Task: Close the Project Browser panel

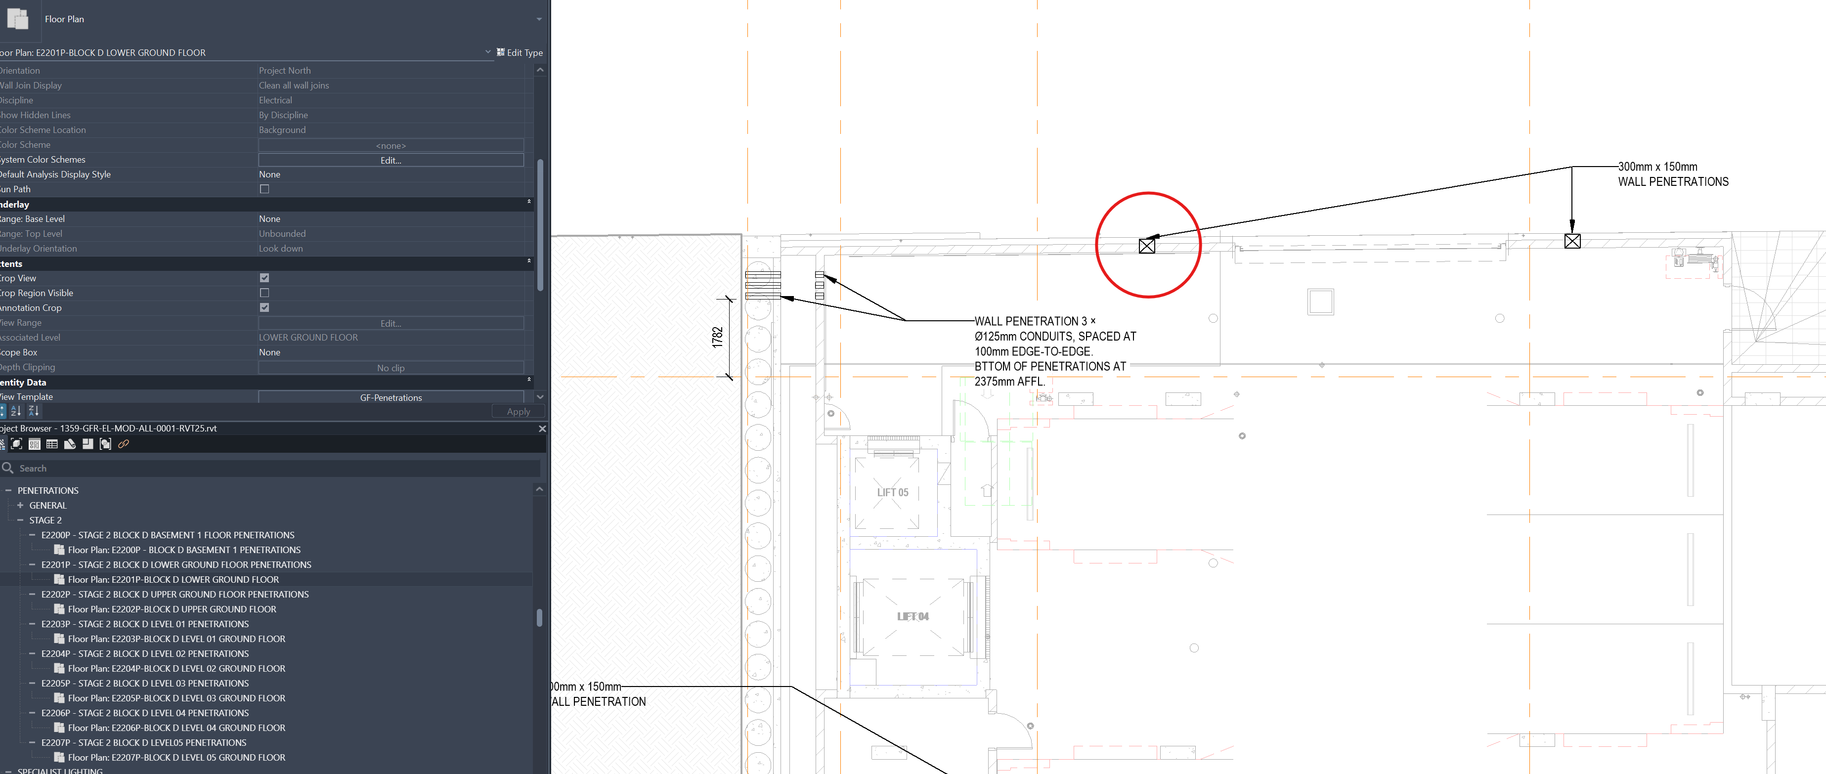Action: click(x=542, y=429)
